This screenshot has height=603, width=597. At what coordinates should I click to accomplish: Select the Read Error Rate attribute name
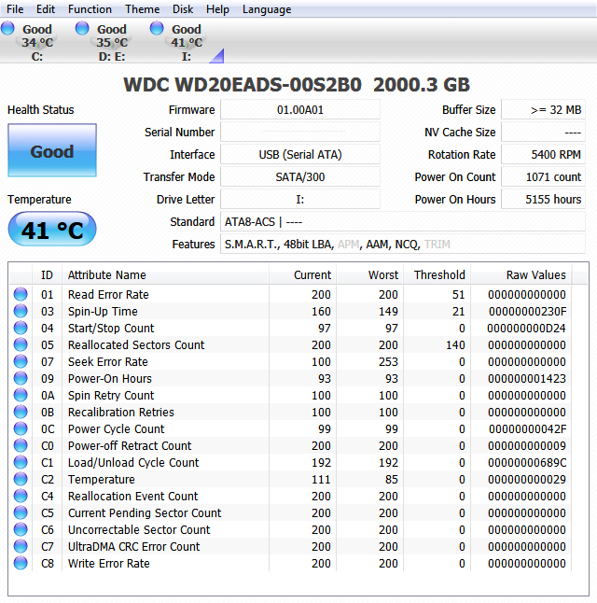(x=108, y=295)
